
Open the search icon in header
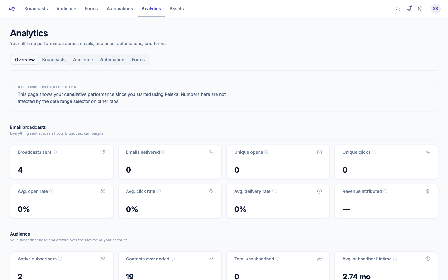pos(398,9)
